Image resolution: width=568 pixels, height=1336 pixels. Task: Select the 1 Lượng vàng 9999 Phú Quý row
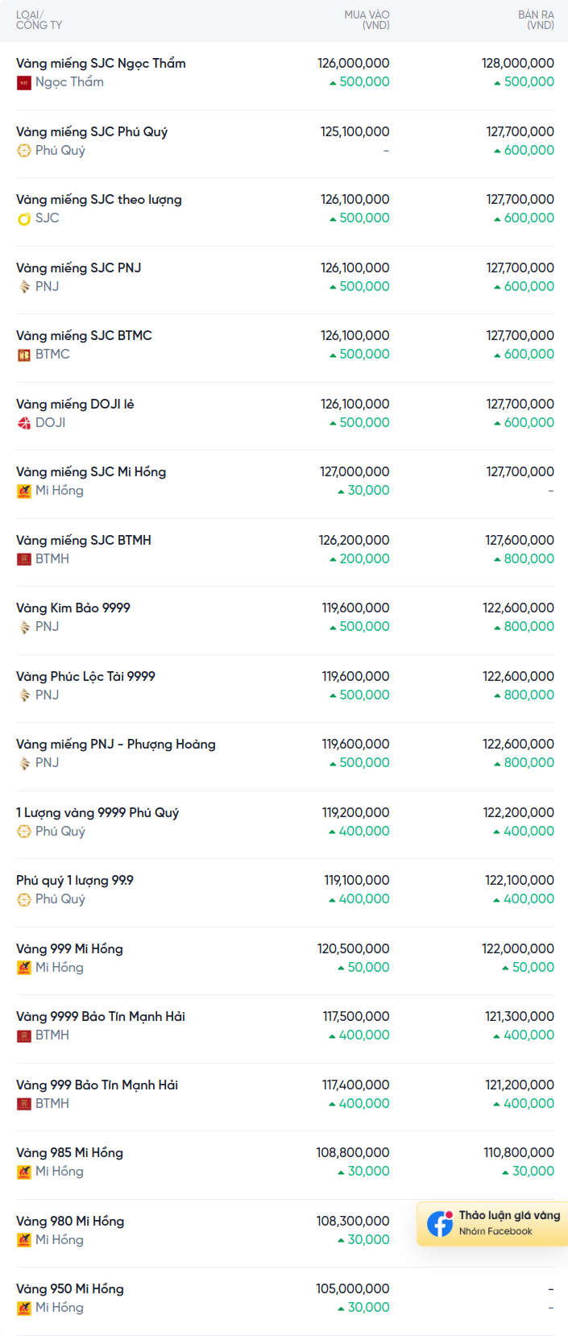pos(97,813)
